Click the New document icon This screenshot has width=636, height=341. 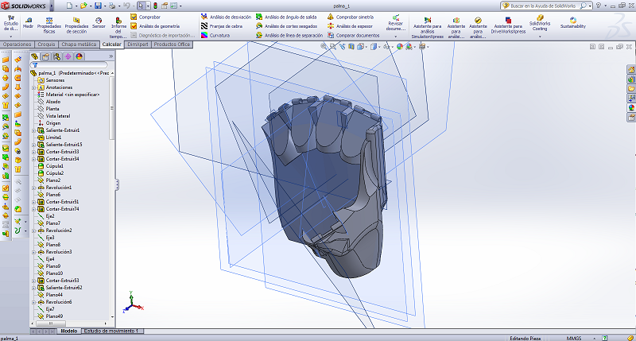(69, 6)
